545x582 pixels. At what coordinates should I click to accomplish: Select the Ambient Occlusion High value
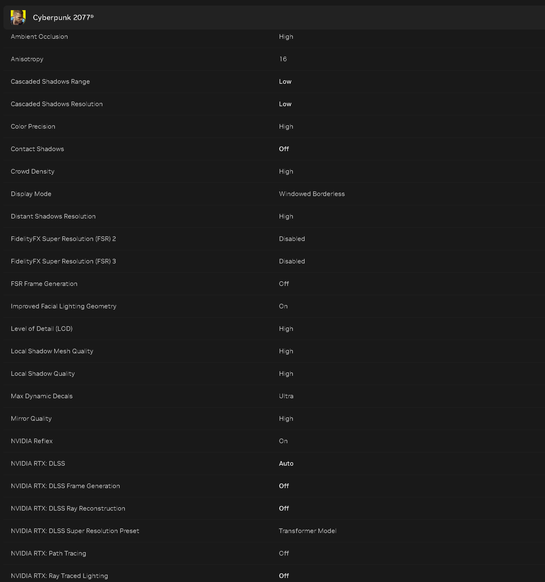click(286, 37)
